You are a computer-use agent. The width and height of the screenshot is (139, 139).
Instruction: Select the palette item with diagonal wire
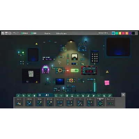coord(80,102)
